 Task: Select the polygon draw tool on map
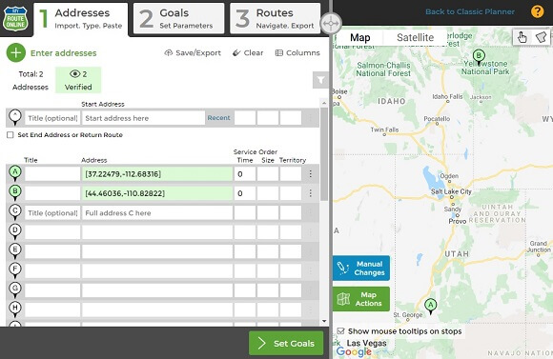tap(541, 37)
